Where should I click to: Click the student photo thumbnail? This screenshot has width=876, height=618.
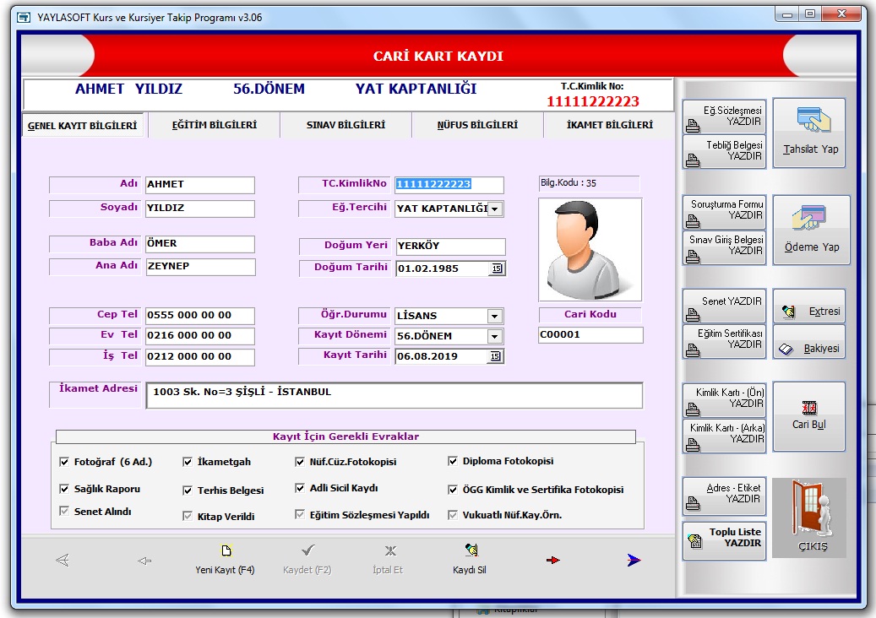[x=590, y=250]
